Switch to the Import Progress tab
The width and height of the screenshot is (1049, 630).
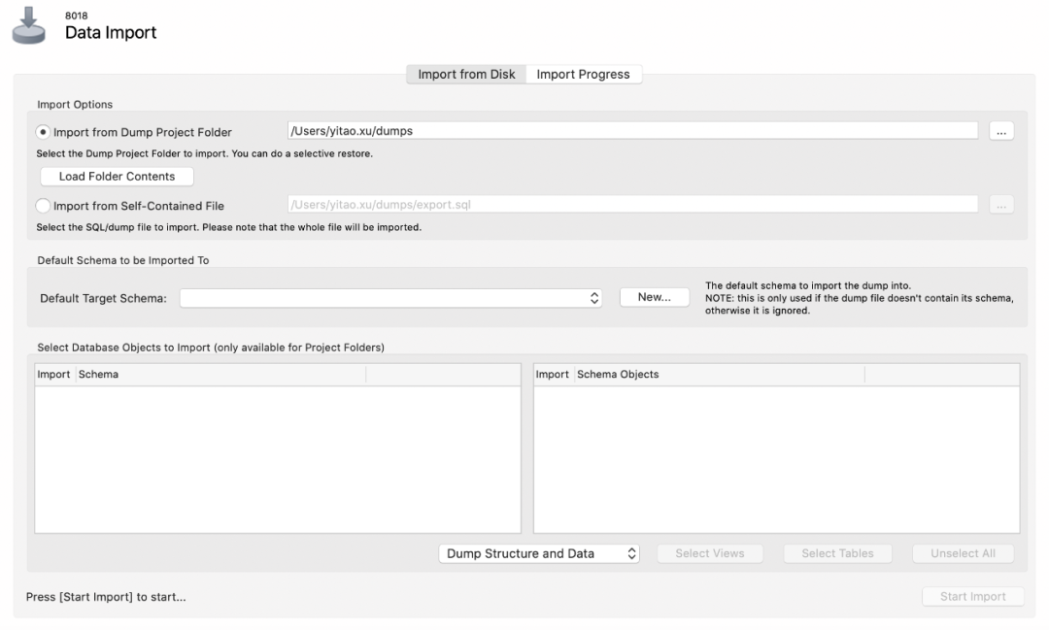click(584, 74)
